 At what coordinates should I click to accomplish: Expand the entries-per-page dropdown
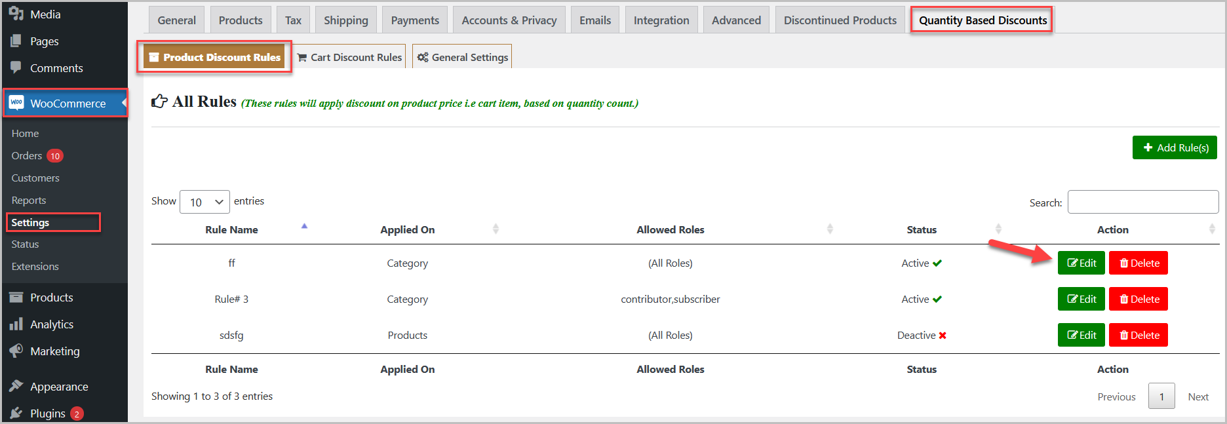(x=204, y=202)
